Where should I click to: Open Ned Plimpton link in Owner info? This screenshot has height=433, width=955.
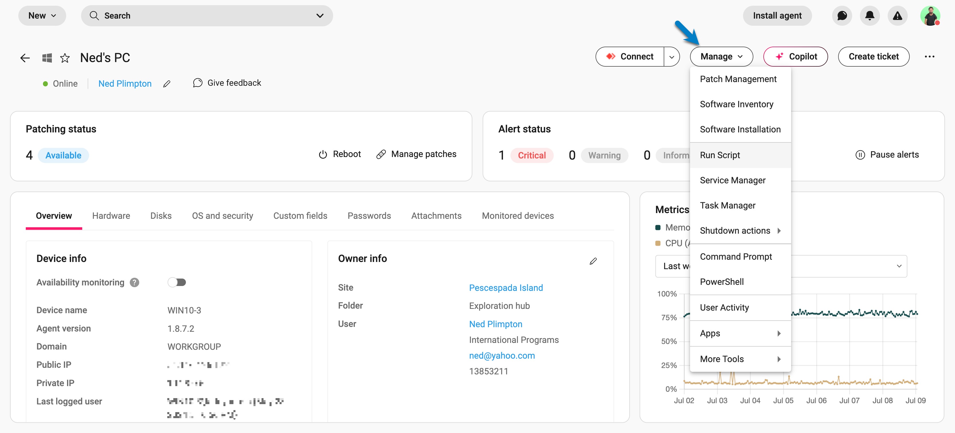tap(496, 324)
